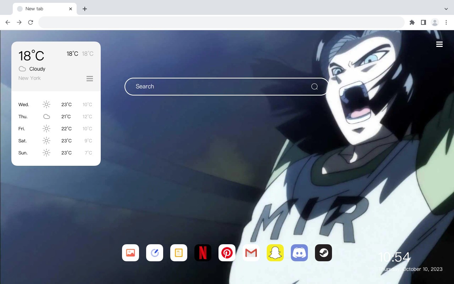Click the Wednesday sunny icon
454x284 pixels.
click(x=46, y=104)
